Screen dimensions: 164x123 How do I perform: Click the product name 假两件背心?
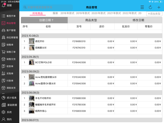tap(41, 111)
